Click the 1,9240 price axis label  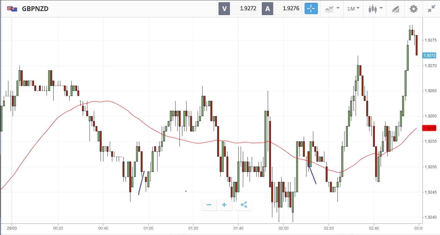[430, 217]
